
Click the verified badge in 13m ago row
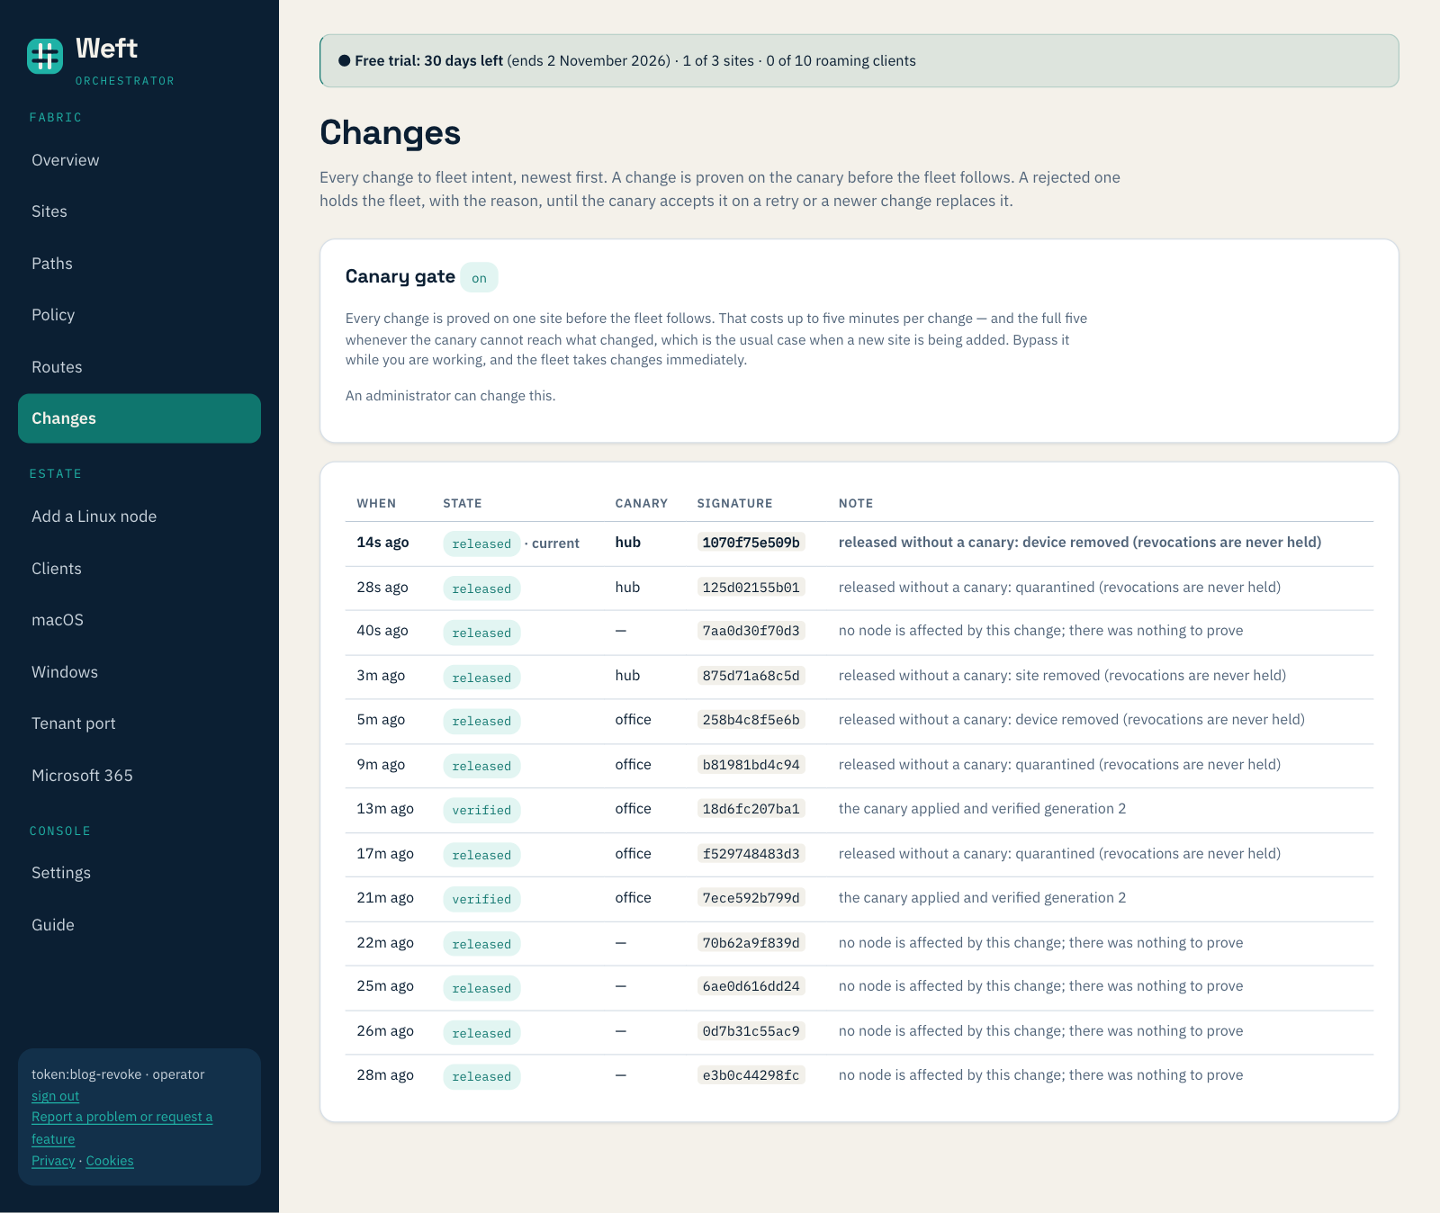pos(481,810)
